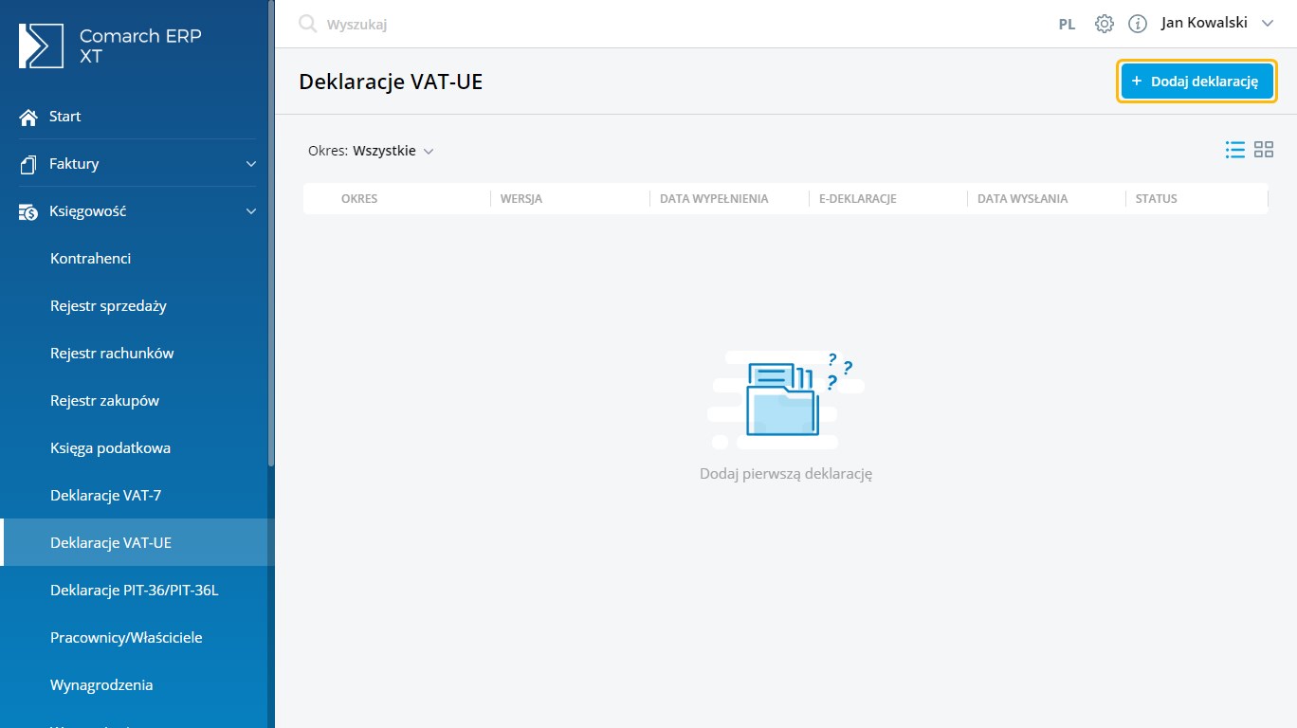The height and width of the screenshot is (728, 1297).
Task: Switch to list view layout
Action: 1234,150
